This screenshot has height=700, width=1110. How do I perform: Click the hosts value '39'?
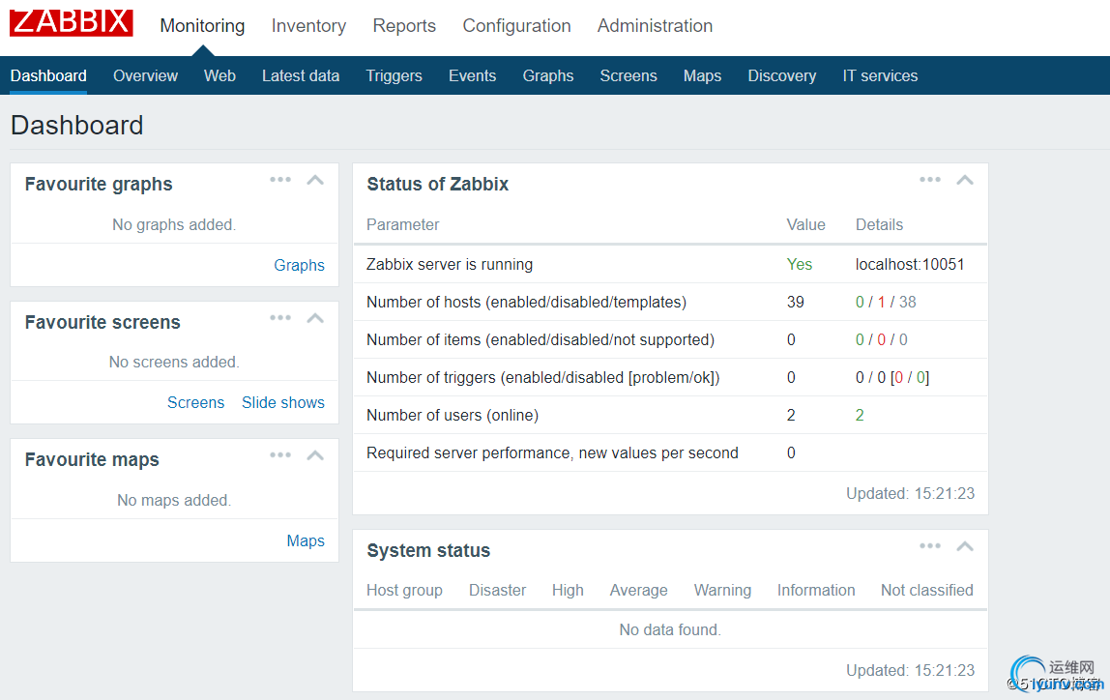click(795, 303)
